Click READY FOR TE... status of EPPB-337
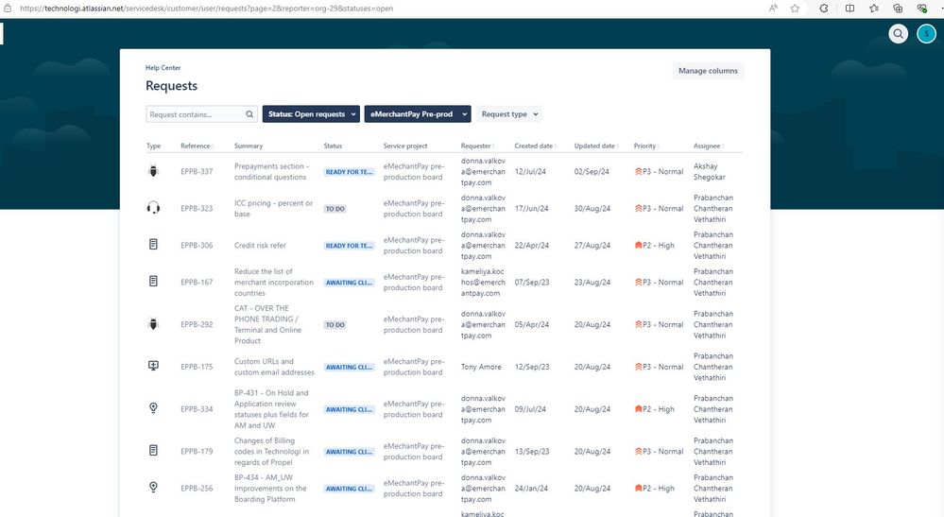Image resolution: width=944 pixels, height=517 pixels. pyautogui.click(x=350, y=172)
